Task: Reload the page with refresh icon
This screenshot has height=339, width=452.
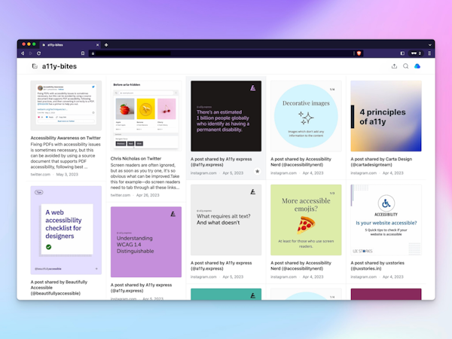Action: [39, 53]
